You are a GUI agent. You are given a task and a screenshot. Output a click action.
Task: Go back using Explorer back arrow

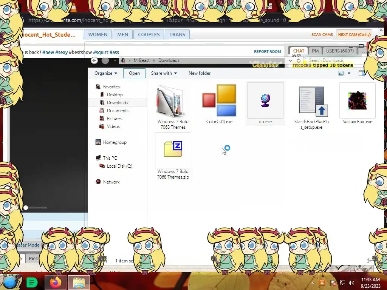pyautogui.click(x=94, y=60)
